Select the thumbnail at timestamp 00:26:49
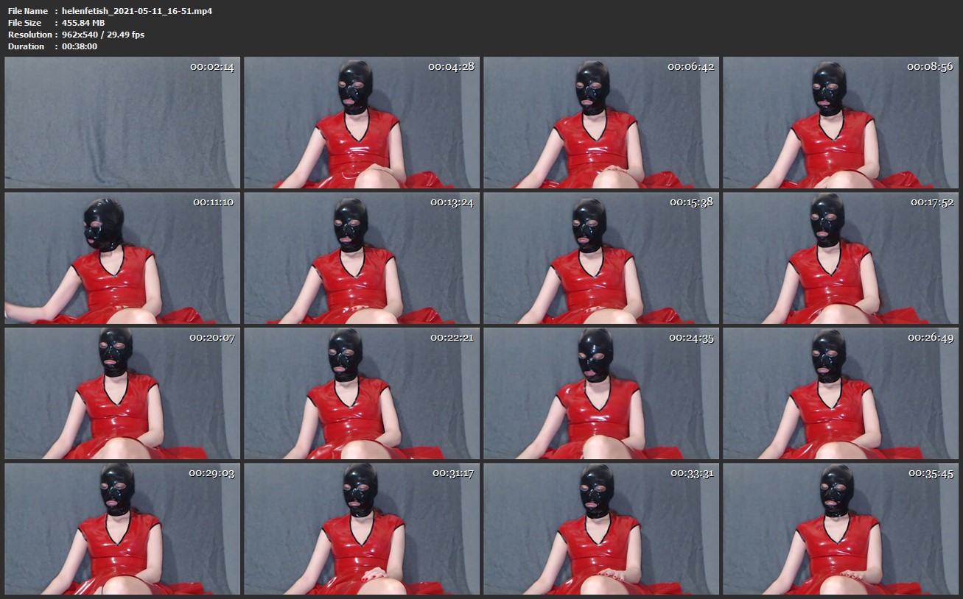The height and width of the screenshot is (599, 963). 841,394
